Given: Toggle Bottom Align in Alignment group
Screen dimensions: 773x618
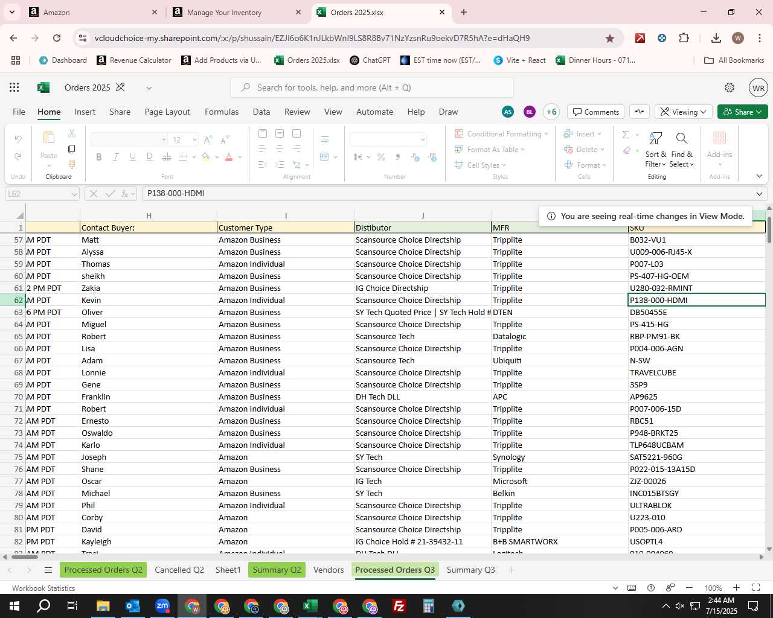Looking at the screenshot, I should 297,133.
